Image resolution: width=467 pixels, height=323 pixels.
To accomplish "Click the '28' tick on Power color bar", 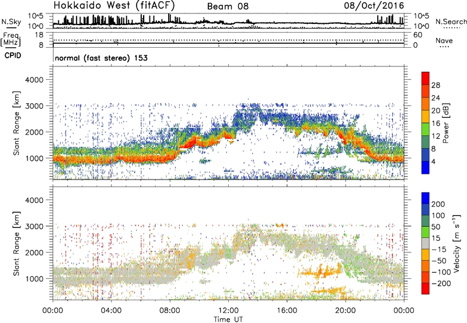I will (435, 85).
